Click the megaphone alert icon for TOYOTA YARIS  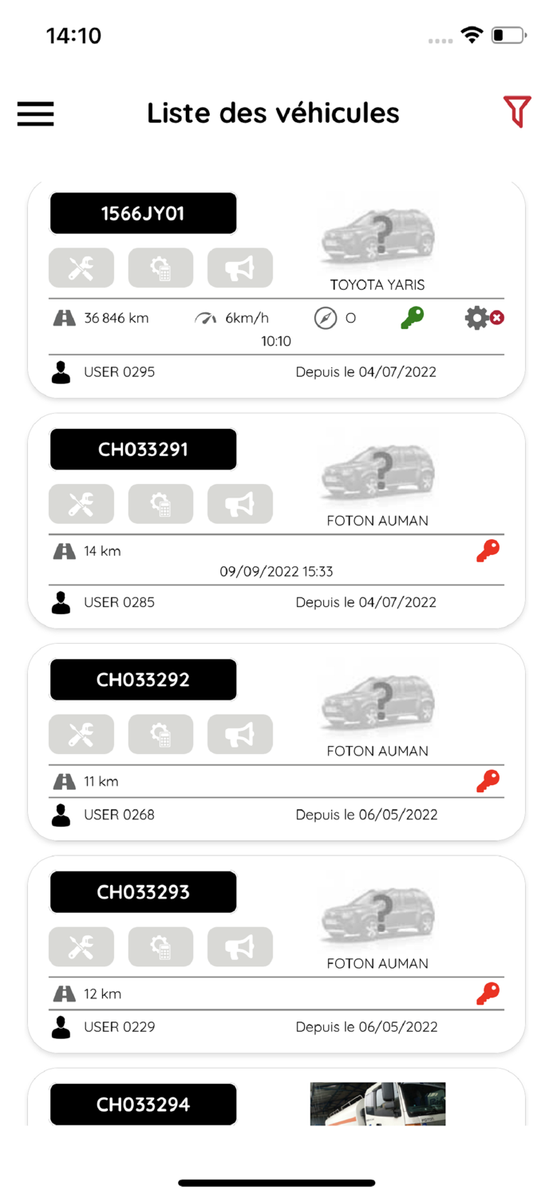point(239,268)
